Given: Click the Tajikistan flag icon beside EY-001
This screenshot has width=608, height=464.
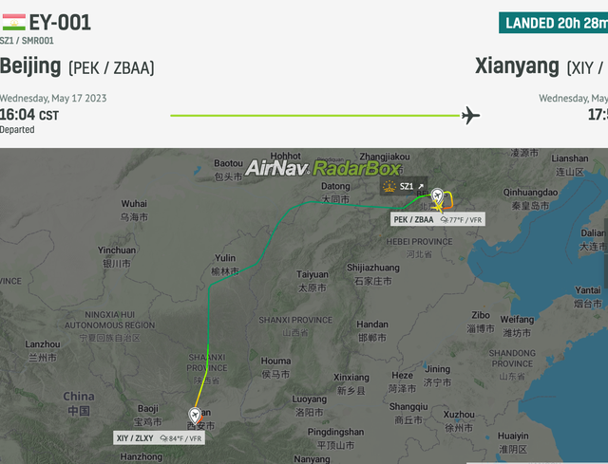Looking at the screenshot, I should [13, 22].
